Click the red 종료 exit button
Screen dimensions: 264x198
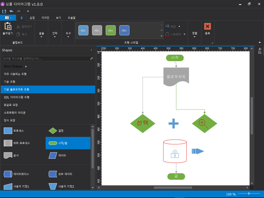(x=208, y=29)
